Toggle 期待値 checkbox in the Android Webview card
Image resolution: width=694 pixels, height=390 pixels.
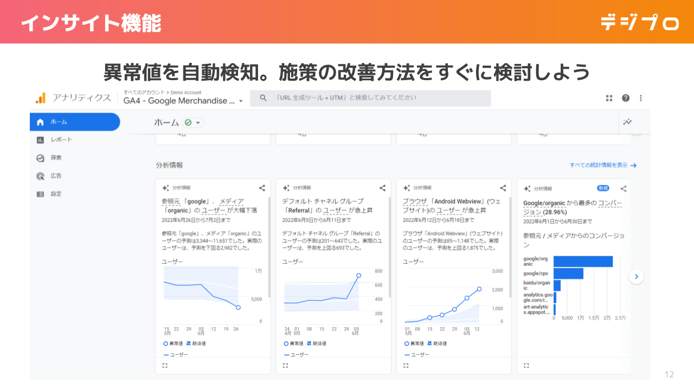436,343
